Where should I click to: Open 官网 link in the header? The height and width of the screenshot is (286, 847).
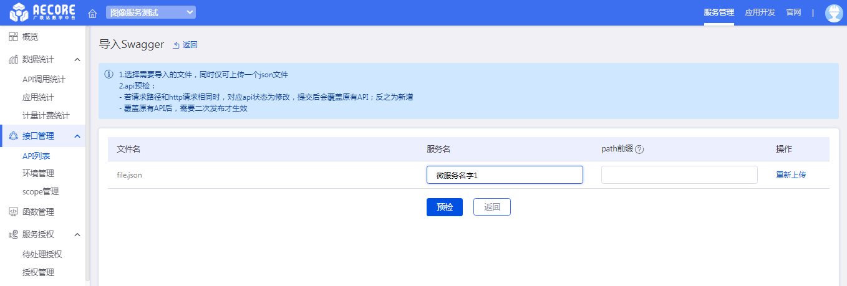tap(793, 12)
